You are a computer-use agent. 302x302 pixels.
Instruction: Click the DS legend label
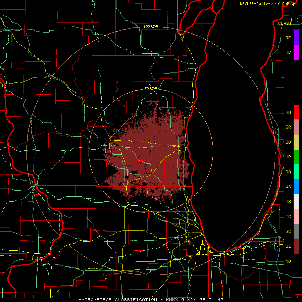pos(288,202)
